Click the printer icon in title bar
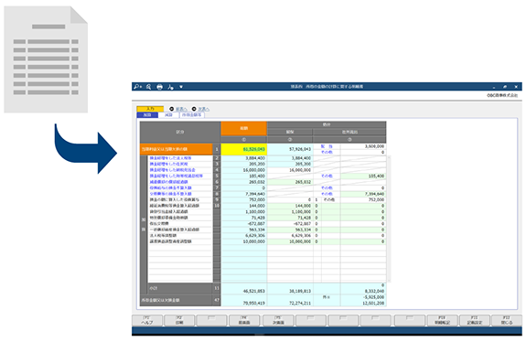The image size is (526, 342). click(160, 87)
